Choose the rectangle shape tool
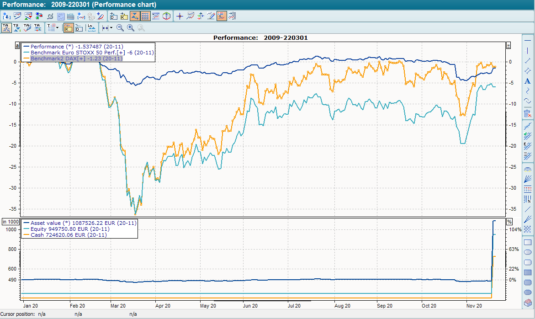Image resolution: width=535 pixels, height=319 pixels. [527, 242]
